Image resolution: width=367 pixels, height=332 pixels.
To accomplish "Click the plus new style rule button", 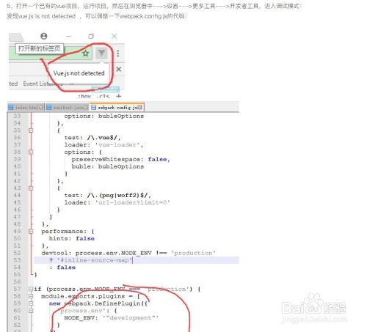I will [119, 96].
